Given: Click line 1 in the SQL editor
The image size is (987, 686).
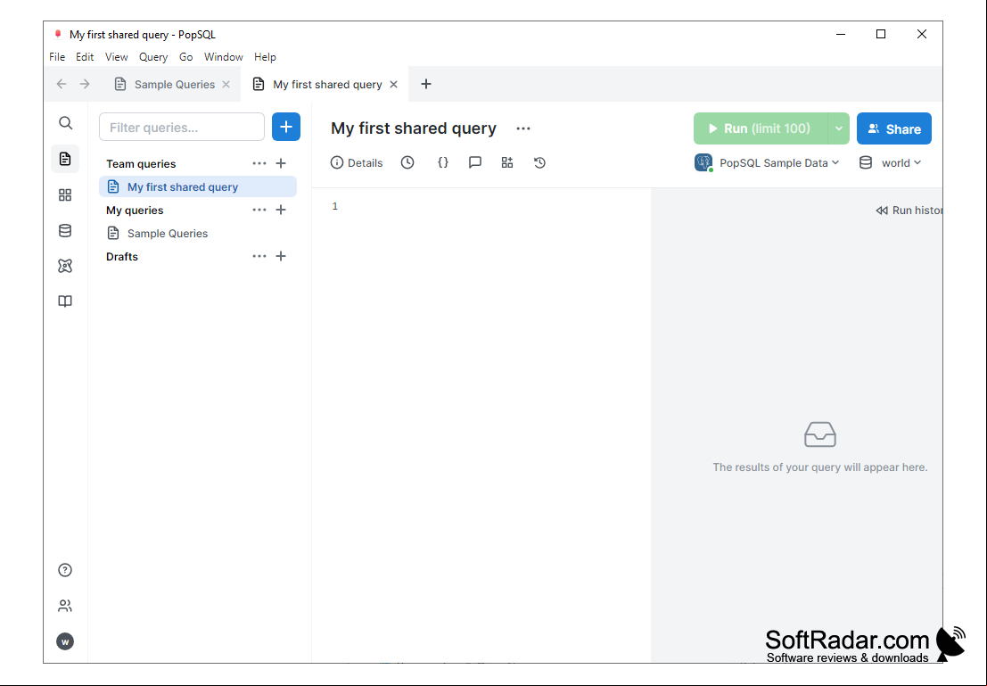Looking at the screenshot, I should (481, 206).
